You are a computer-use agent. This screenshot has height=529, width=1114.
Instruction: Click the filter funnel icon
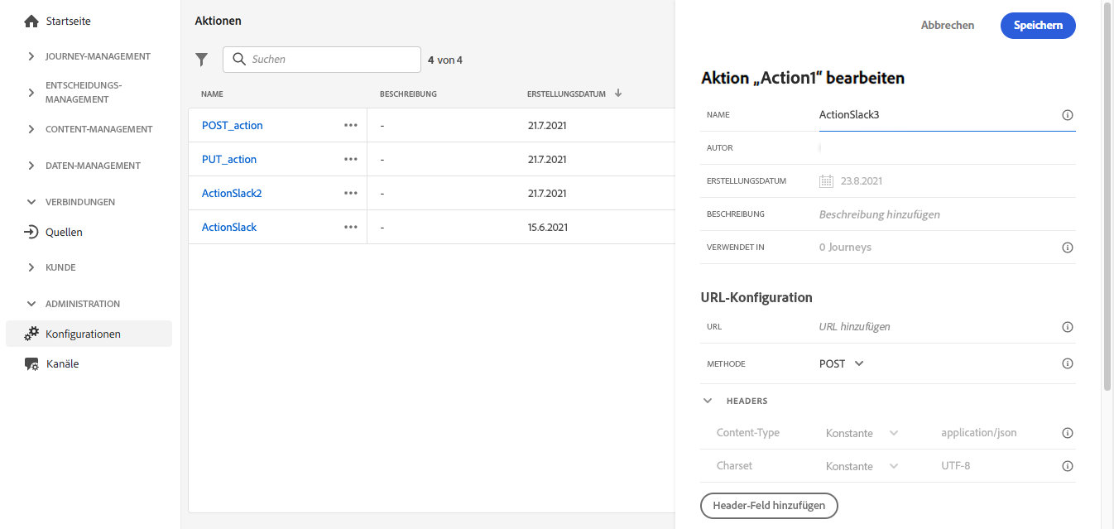tap(201, 60)
